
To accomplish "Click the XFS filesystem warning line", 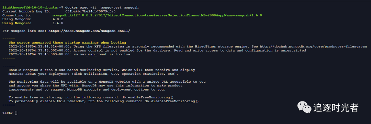I will [x=188, y=46].
